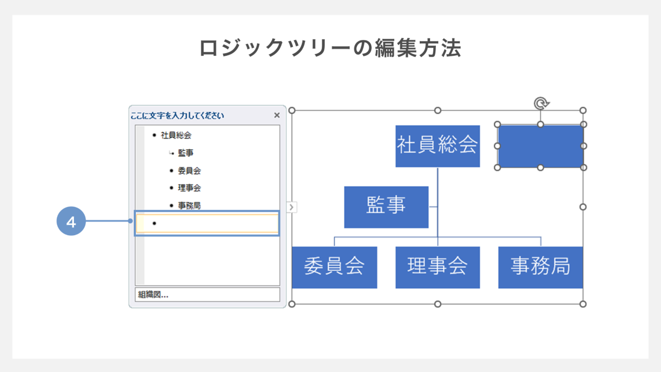Click the bottom-center handle of the empty box
Image resolution: width=661 pixels, height=372 pixels.
pyautogui.click(x=541, y=167)
